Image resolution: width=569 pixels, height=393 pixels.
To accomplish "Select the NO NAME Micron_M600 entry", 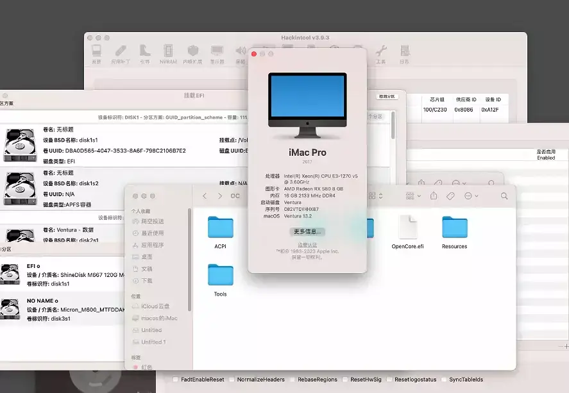I will [x=62, y=310].
